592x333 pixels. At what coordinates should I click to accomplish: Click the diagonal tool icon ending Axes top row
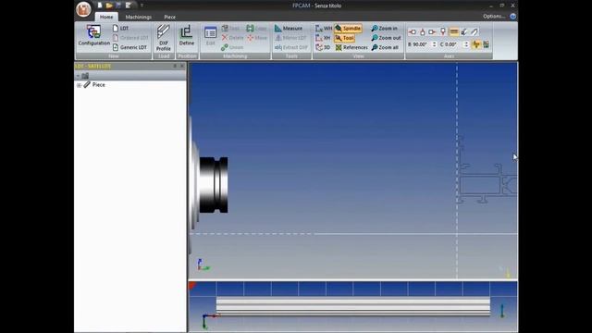coord(475,32)
